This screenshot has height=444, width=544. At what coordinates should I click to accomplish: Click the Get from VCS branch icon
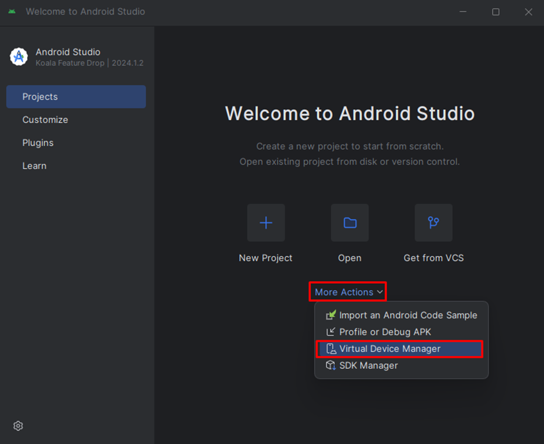433,223
